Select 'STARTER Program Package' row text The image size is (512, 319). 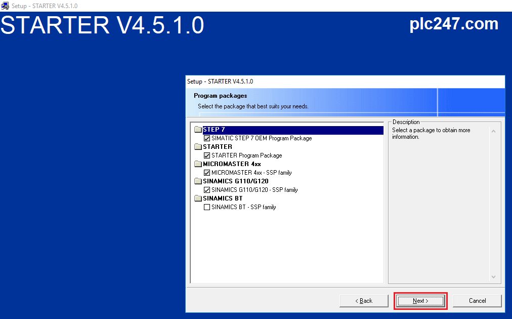point(246,155)
